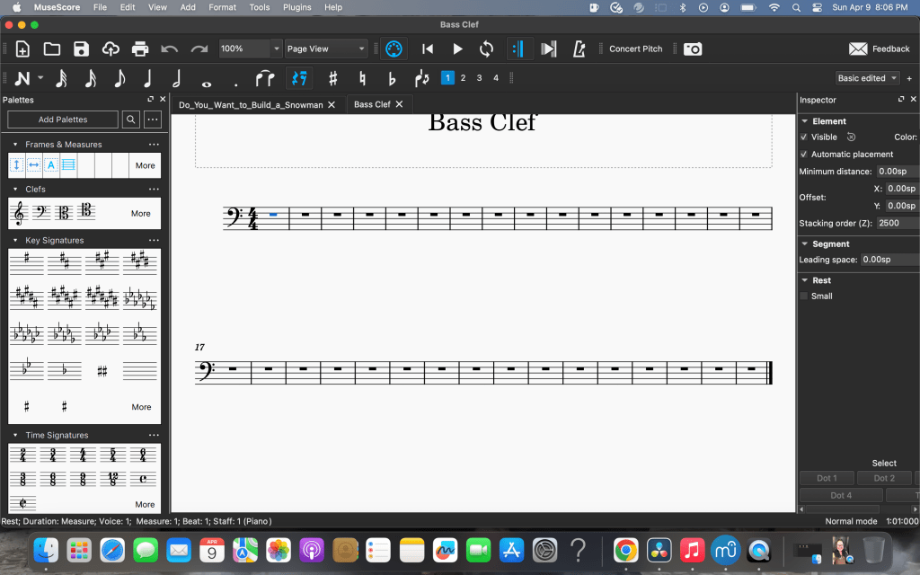Toggle the MIDI input icon
920x575 pixels.
393,49
